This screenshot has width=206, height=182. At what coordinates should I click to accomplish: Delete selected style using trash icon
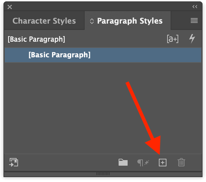click(181, 162)
